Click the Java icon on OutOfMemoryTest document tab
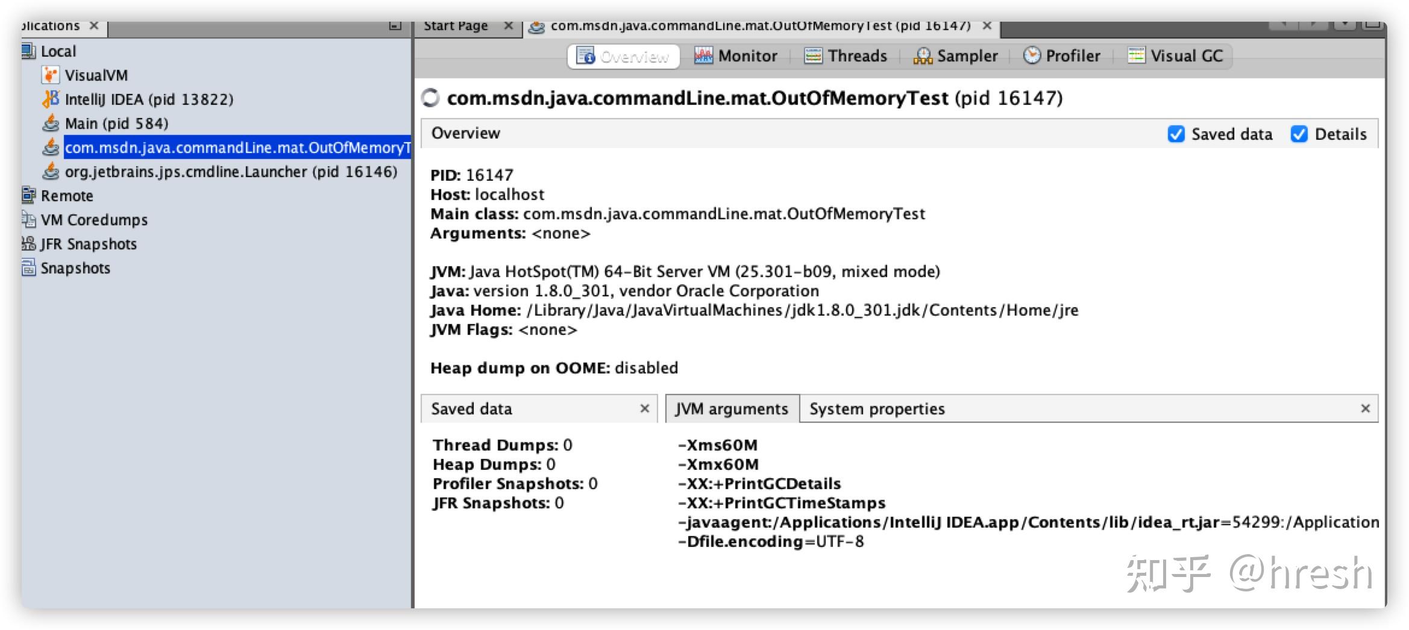Screen dimensions: 1409x630 click(536, 27)
